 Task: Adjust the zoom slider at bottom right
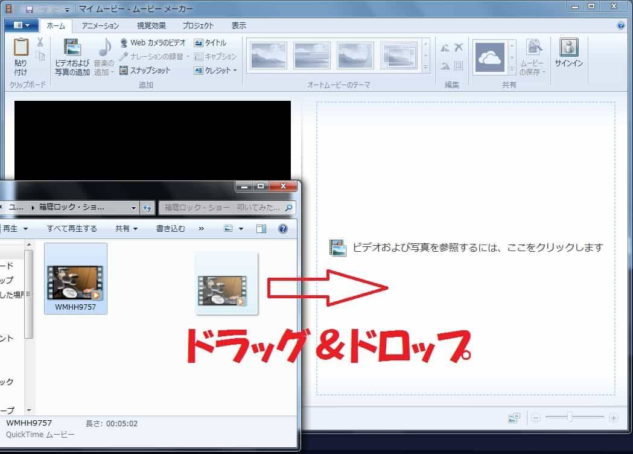pyautogui.click(x=570, y=417)
